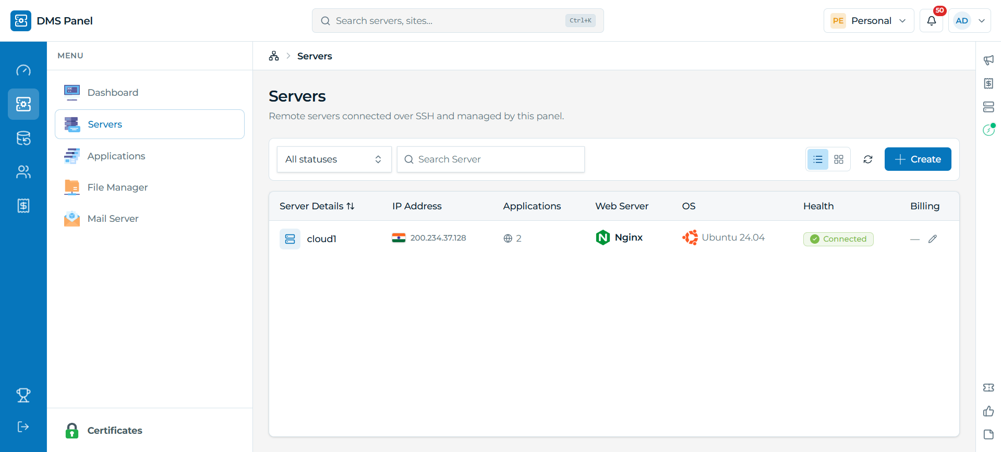
Task: Click the Connected health badge
Action: 838,239
